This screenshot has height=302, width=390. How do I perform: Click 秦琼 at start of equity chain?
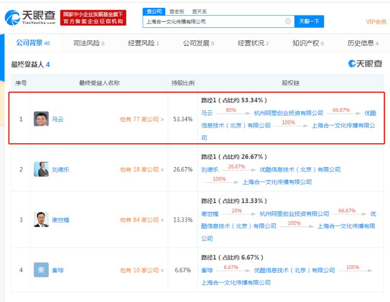tap(207, 270)
